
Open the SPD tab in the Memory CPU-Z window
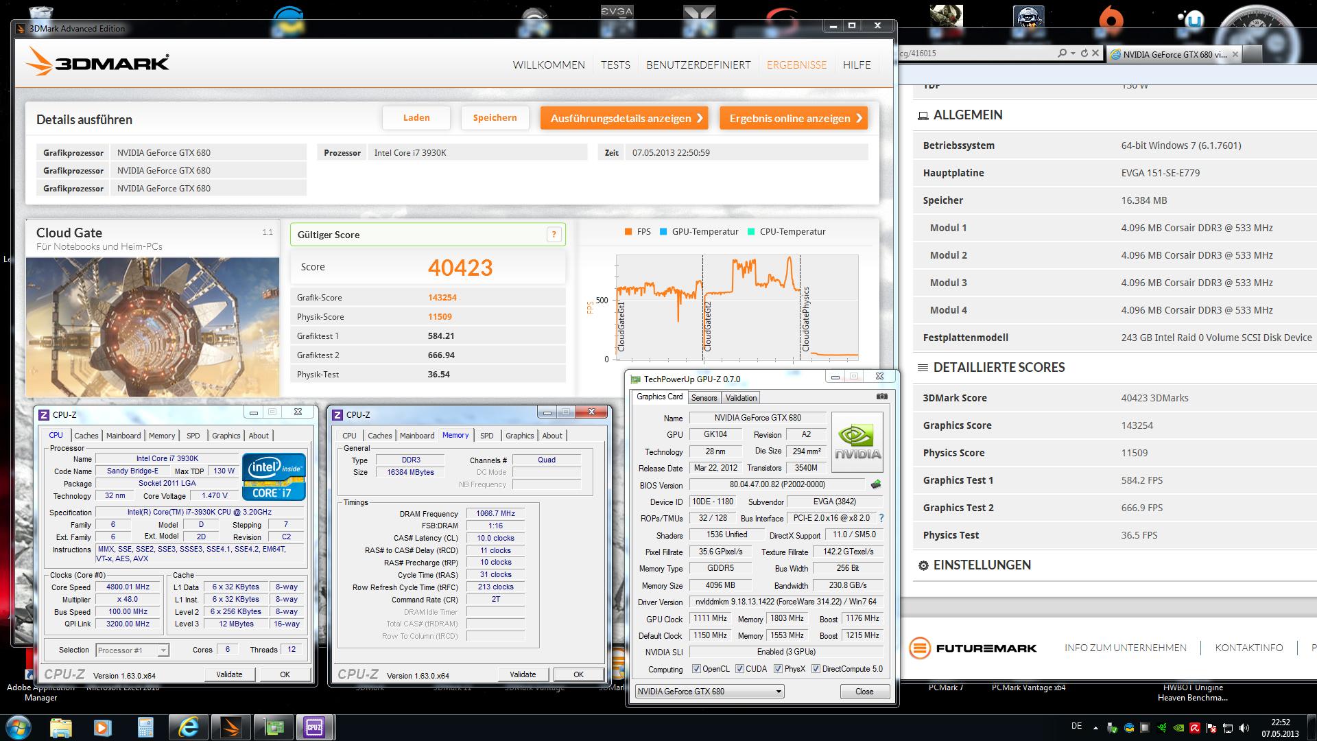[486, 436]
